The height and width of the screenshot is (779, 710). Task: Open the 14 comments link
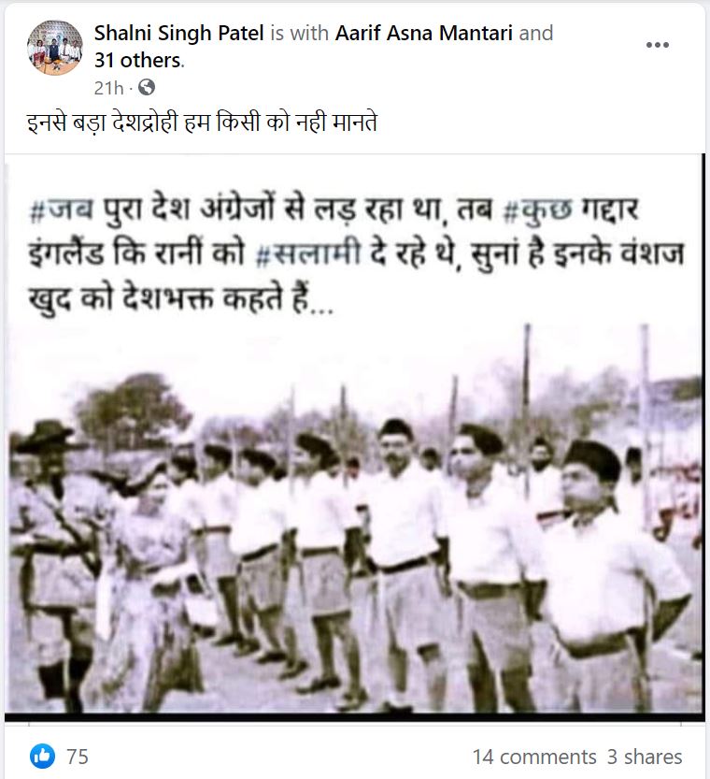pos(534,757)
